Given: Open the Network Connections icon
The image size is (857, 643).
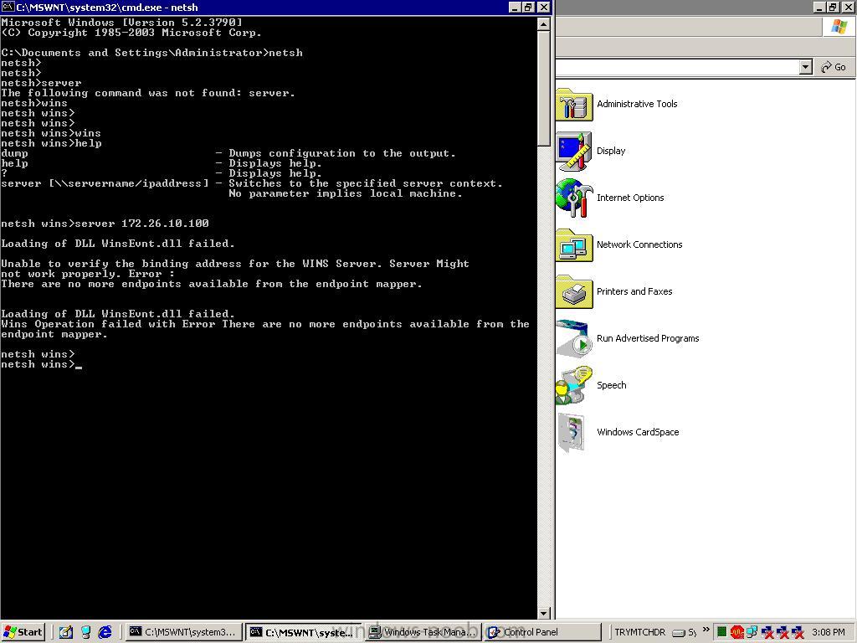Looking at the screenshot, I should coord(574,245).
